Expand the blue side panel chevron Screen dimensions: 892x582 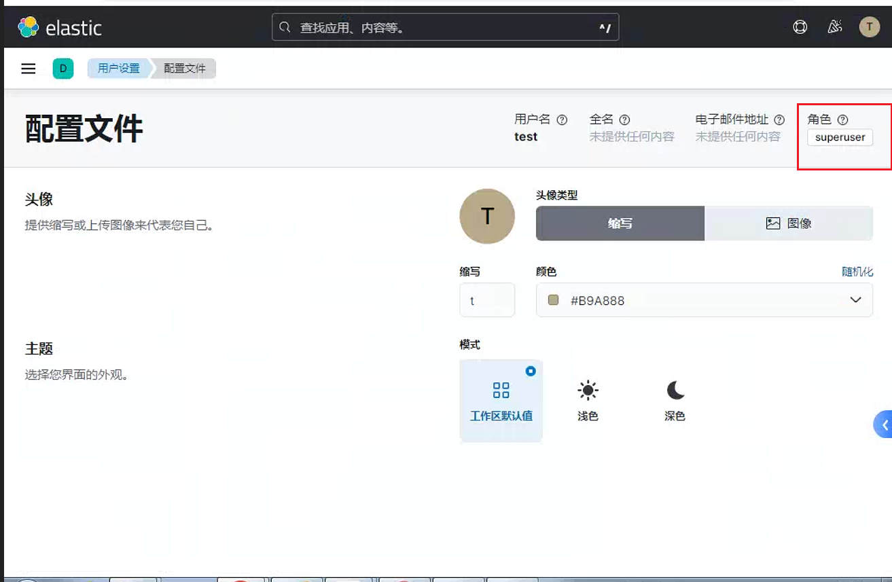(883, 425)
